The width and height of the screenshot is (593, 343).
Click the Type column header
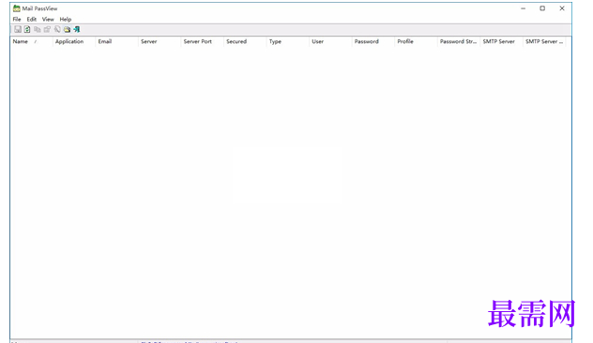point(287,41)
